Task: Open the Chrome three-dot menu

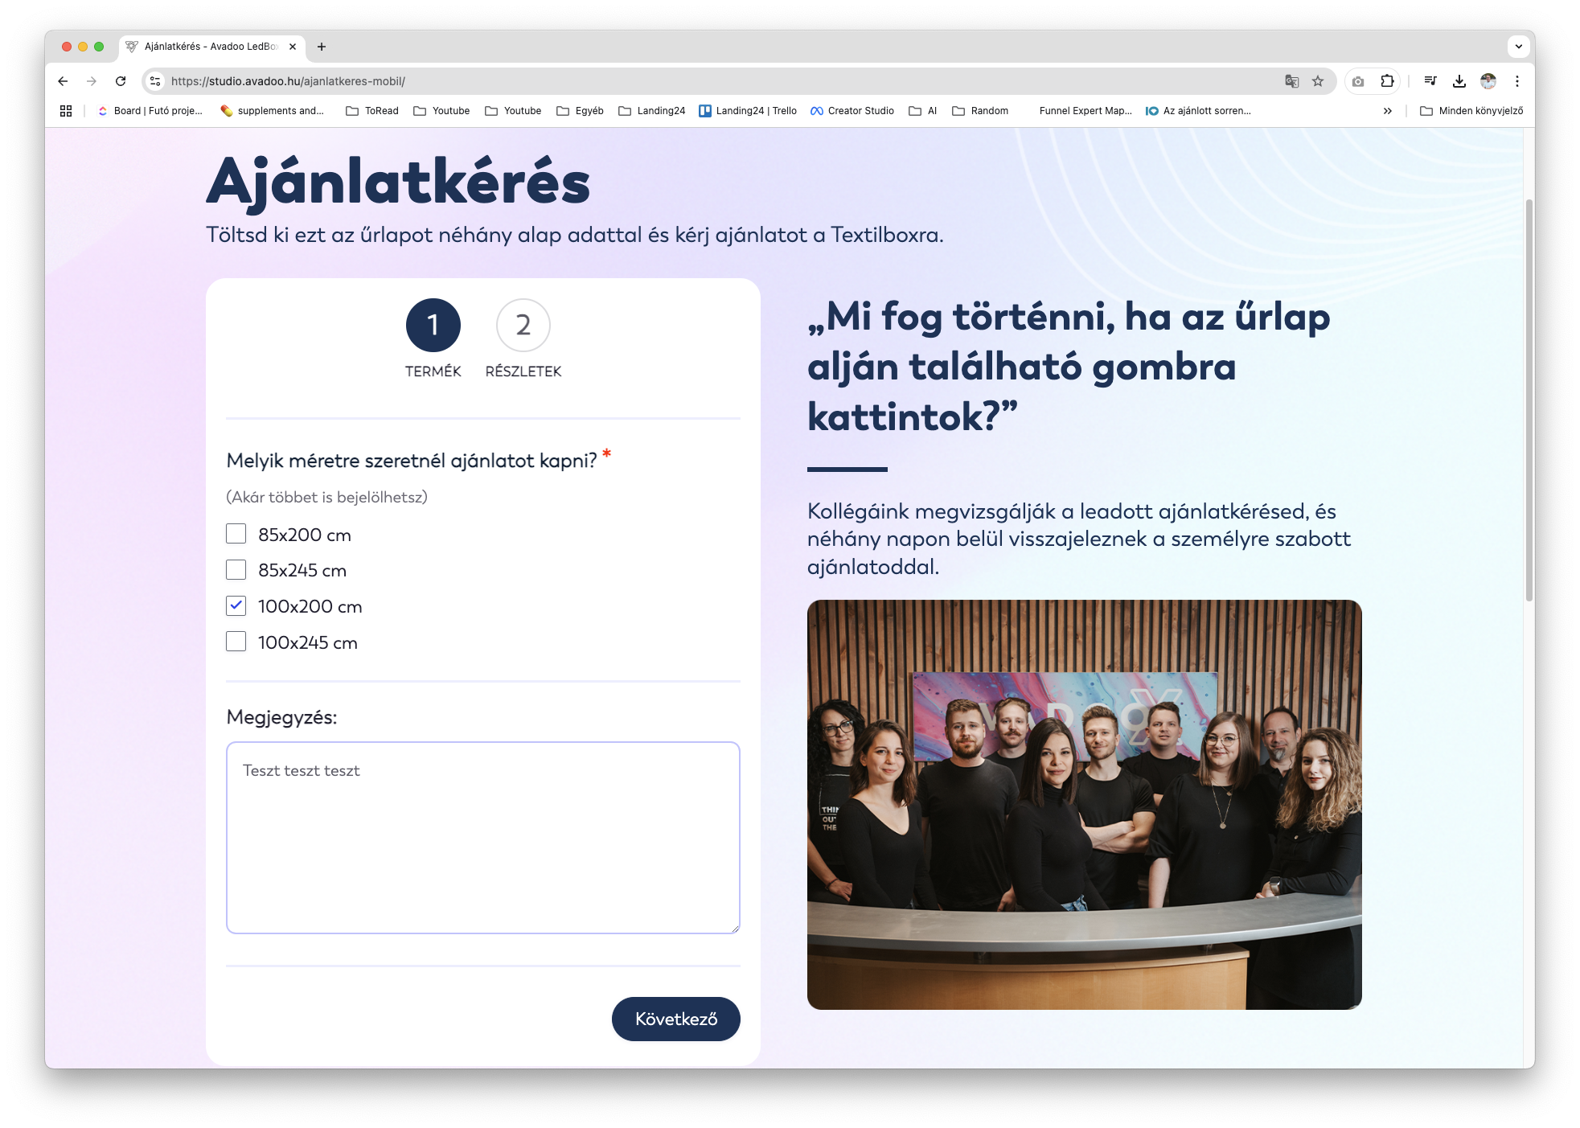Action: tap(1517, 81)
